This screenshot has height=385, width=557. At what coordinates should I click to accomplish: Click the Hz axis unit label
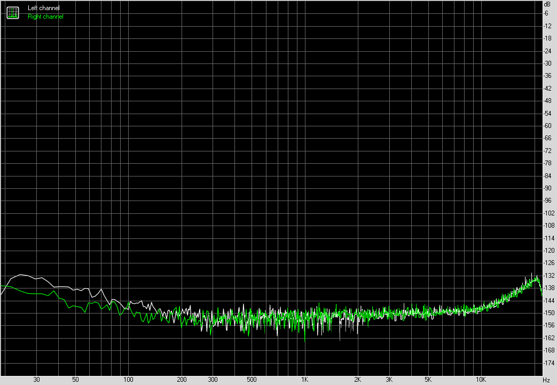546,380
